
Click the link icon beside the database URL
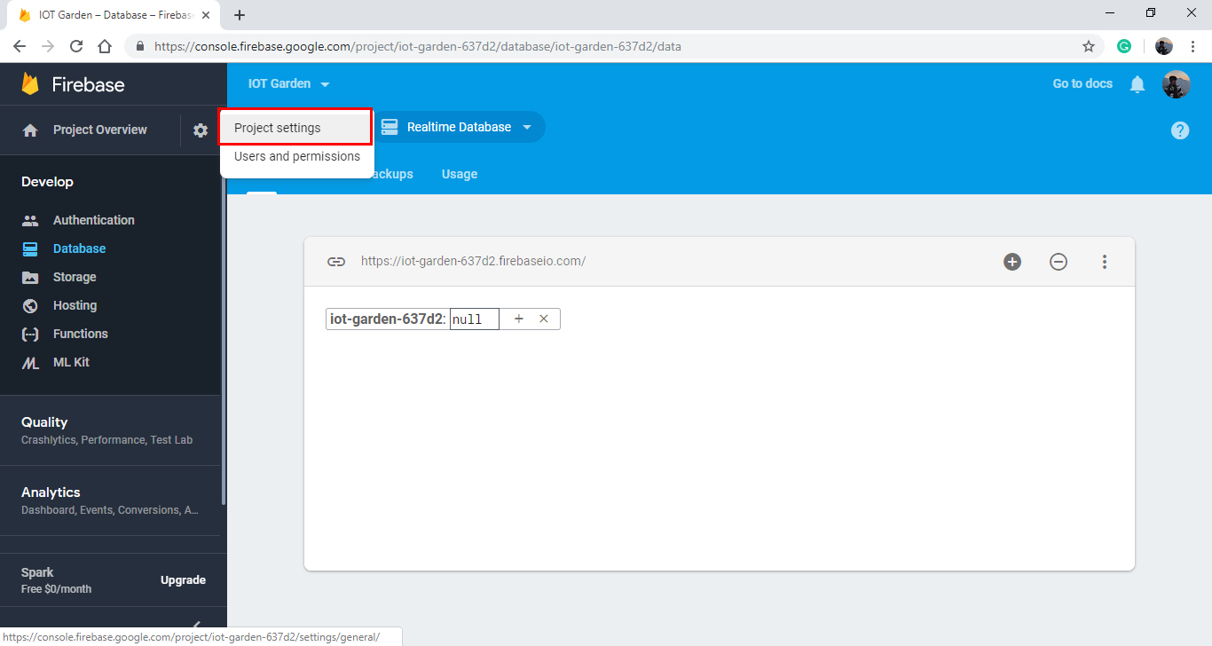[x=336, y=261]
